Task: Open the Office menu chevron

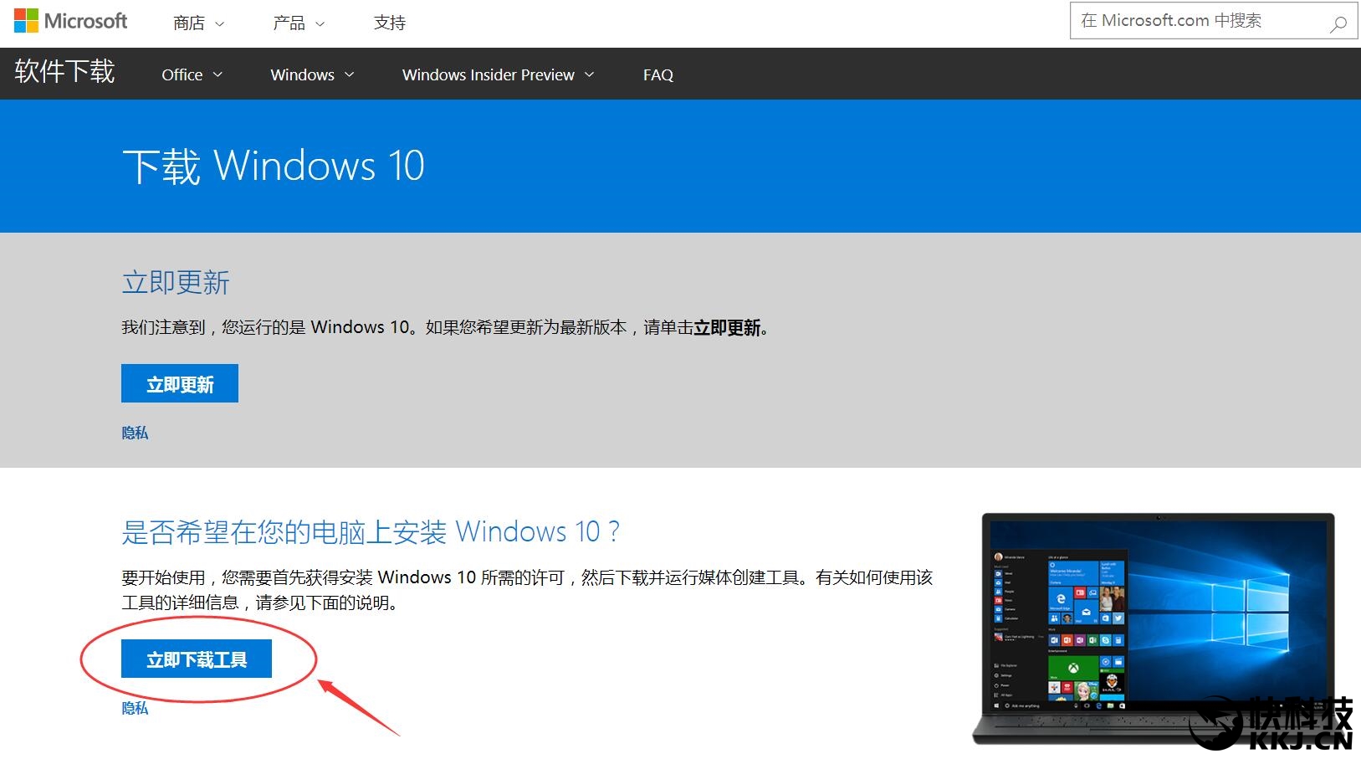Action: (x=217, y=74)
